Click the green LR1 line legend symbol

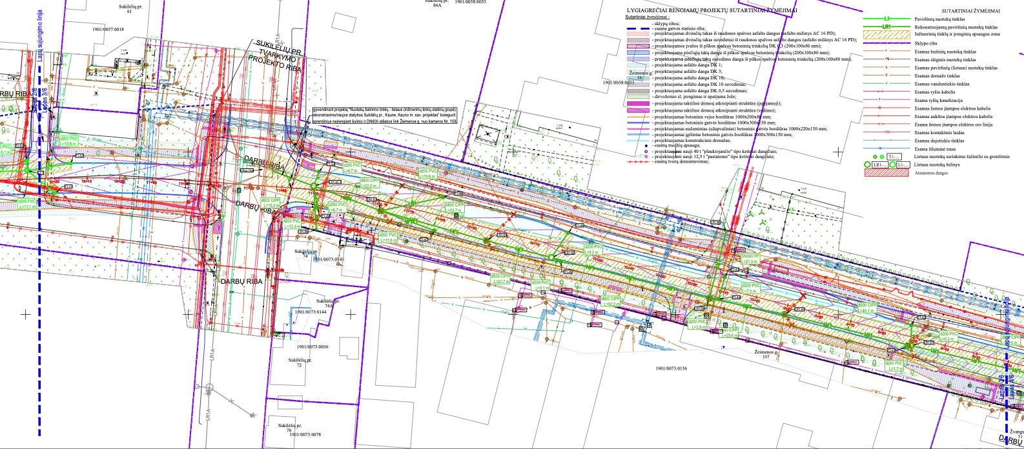point(886,27)
